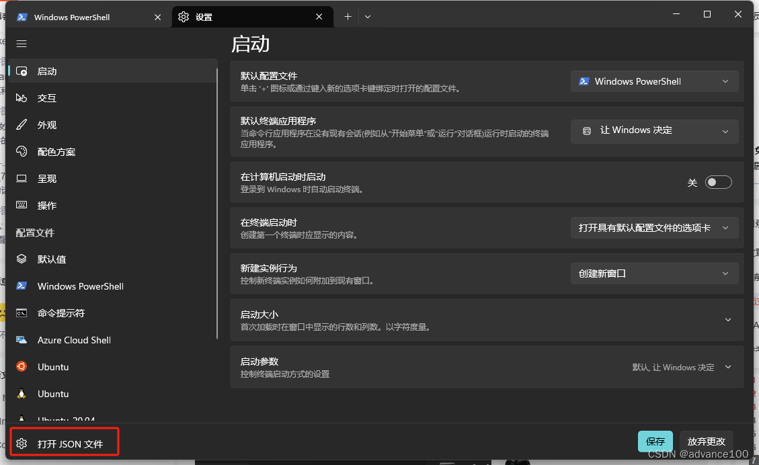
Task: Click the 呈现 rendering monitor icon
Action: pos(22,179)
